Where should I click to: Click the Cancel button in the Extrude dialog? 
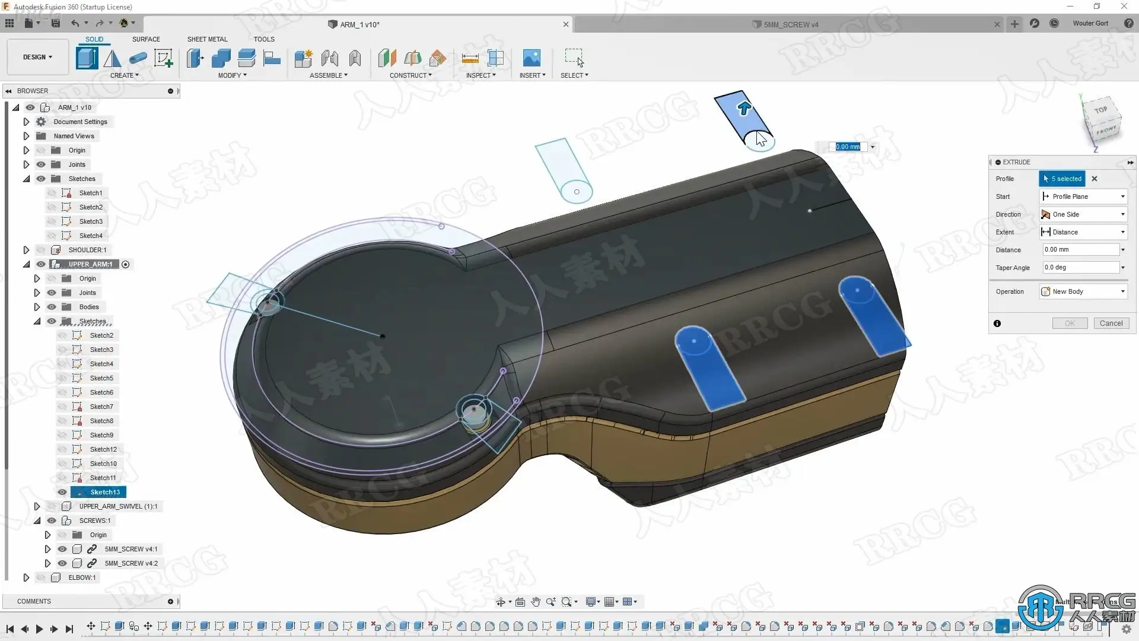[x=1111, y=323]
